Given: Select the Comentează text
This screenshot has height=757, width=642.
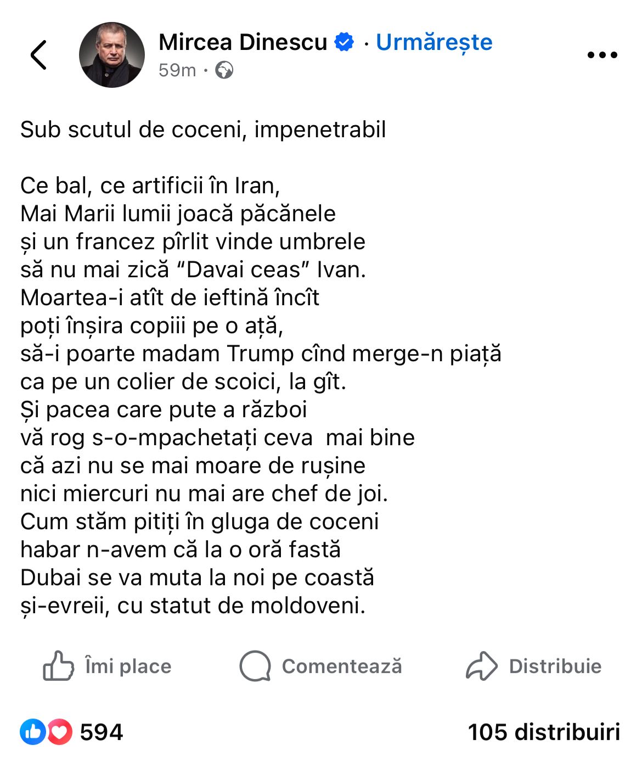Looking at the screenshot, I should pos(342,666).
